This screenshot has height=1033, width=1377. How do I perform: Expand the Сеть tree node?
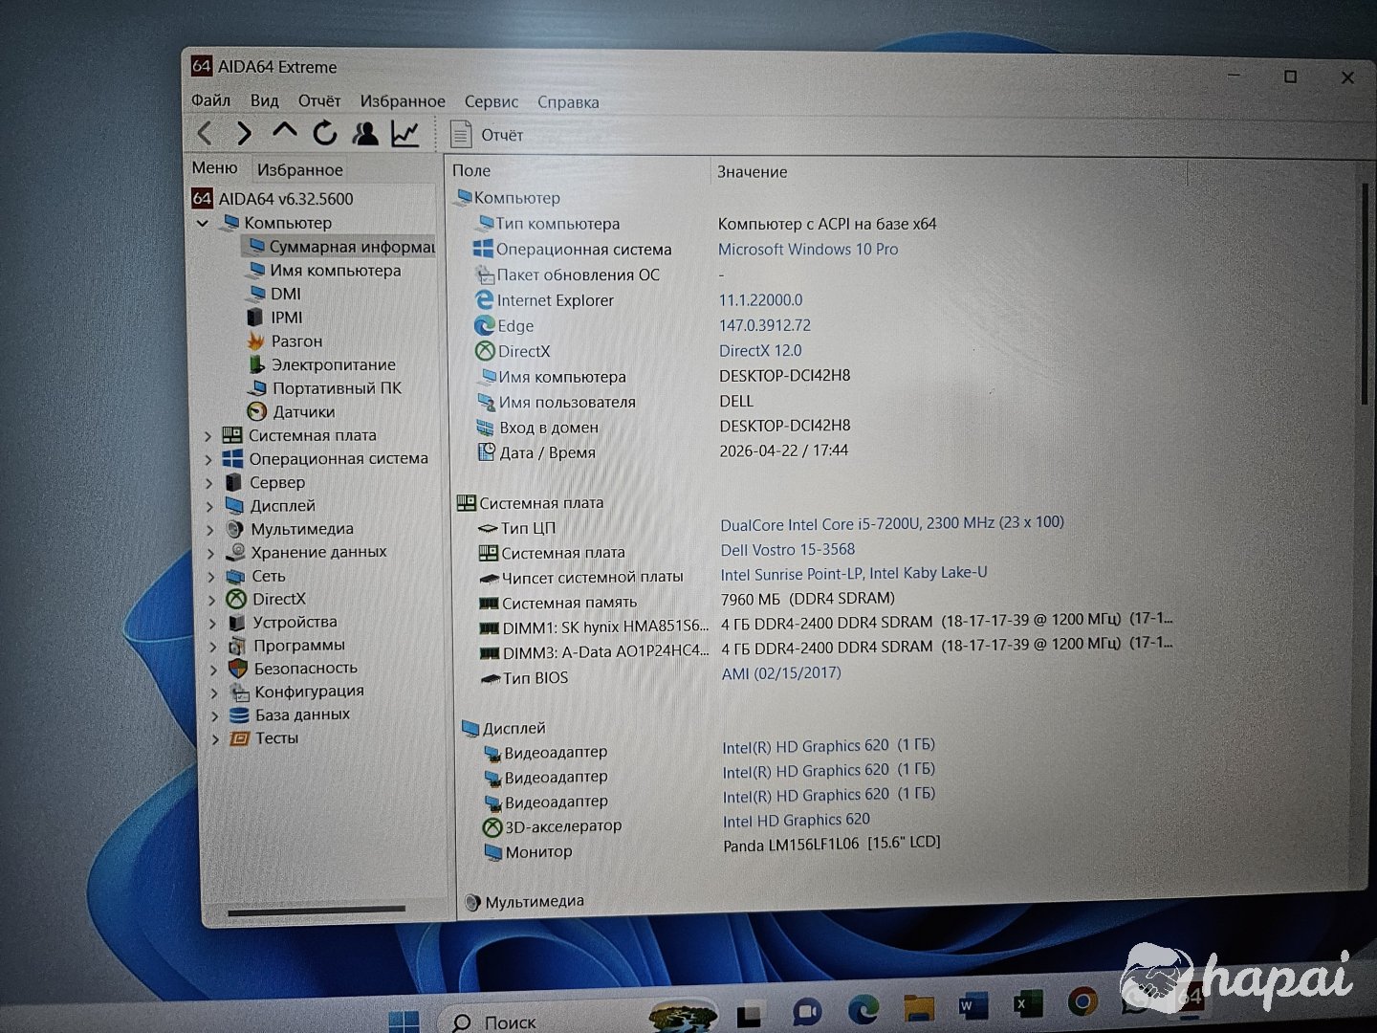point(211,576)
